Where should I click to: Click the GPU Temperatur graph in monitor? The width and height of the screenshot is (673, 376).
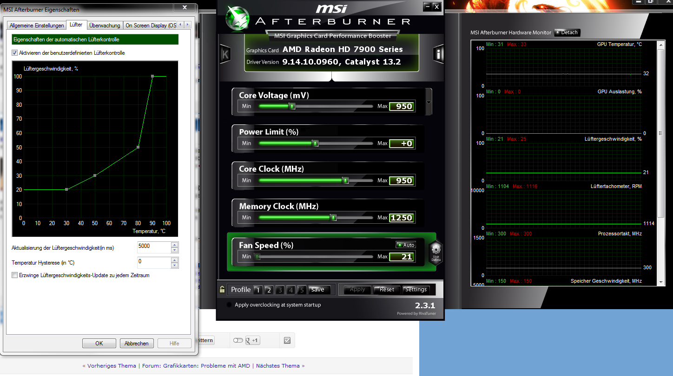(x=564, y=67)
